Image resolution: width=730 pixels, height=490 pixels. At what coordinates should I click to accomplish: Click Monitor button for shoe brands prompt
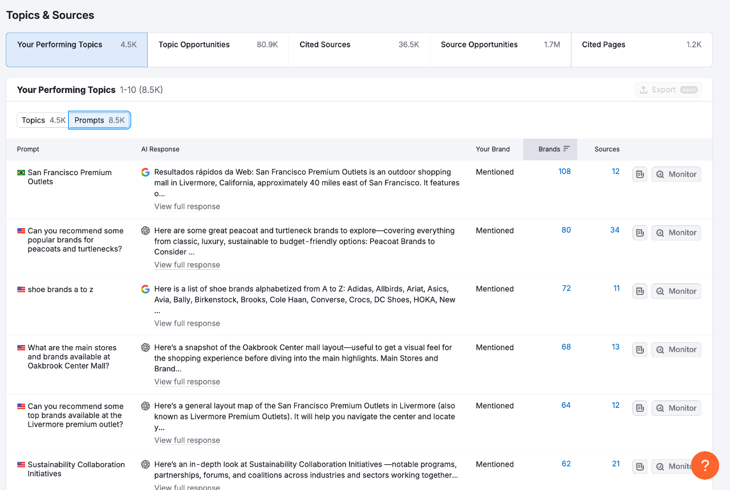[676, 291]
